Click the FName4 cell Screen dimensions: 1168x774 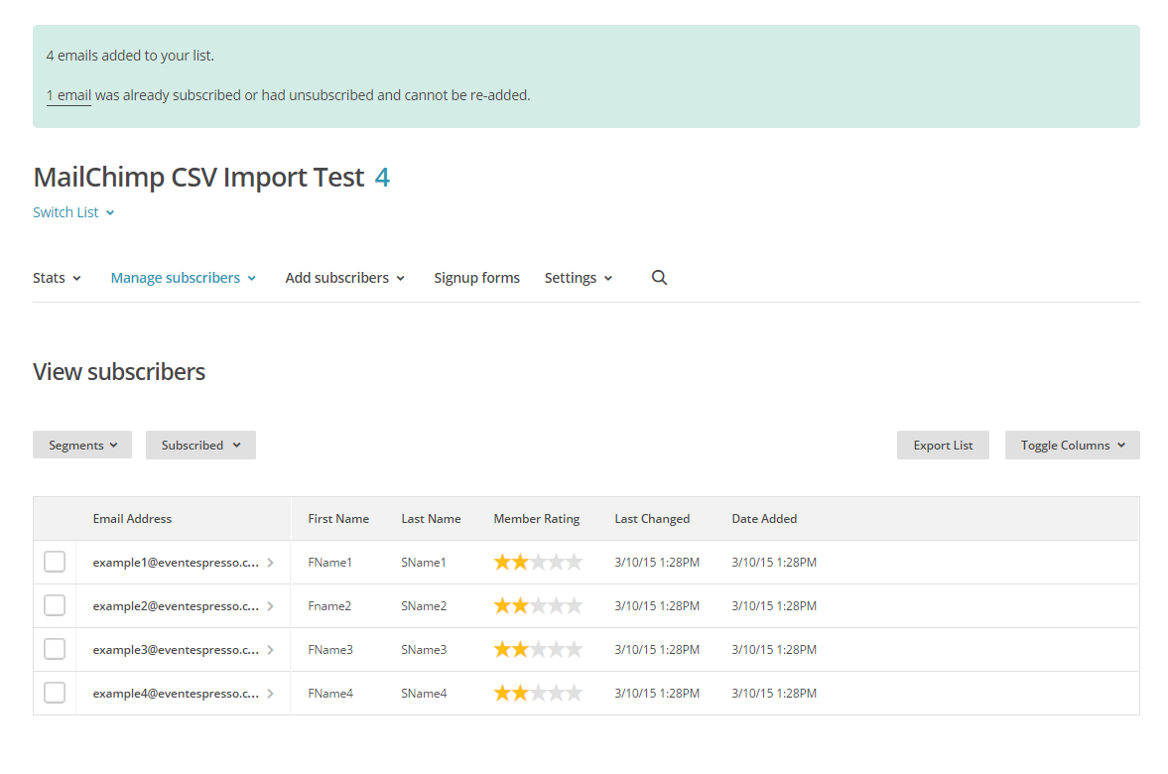coord(330,694)
